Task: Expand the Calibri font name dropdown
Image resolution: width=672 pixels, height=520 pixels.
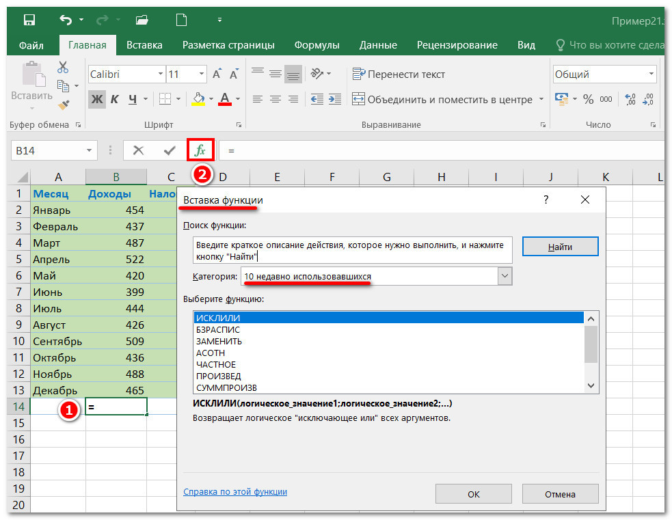Action: pyautogui.click(x=161, y=74)
